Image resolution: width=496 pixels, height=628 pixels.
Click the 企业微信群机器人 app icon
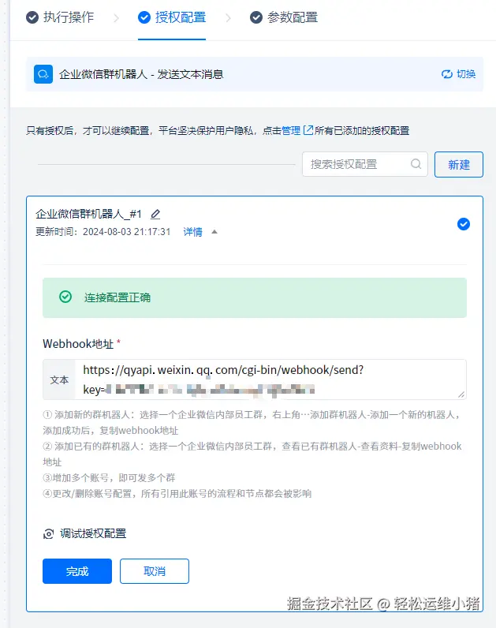(43, 74)
